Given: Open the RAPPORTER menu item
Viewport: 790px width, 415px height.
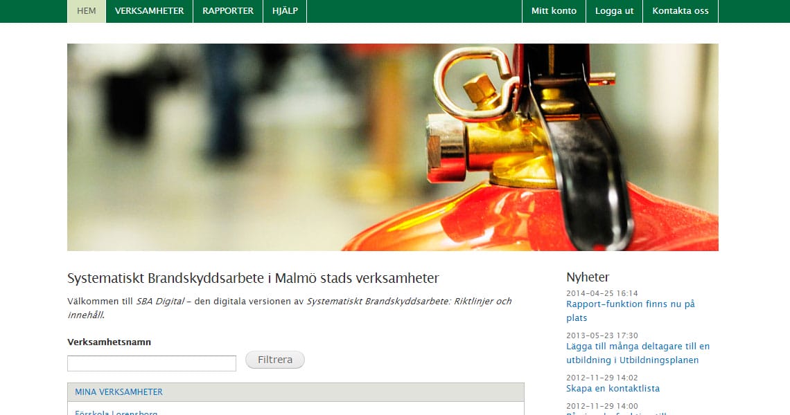Looking at the screenshot, I should [x=227, y=10].
